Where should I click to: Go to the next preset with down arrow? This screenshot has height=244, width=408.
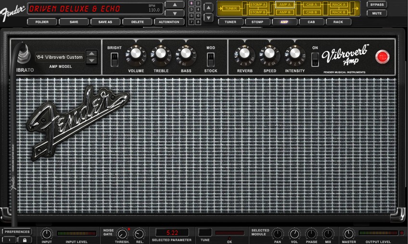[x=175, y=13]
